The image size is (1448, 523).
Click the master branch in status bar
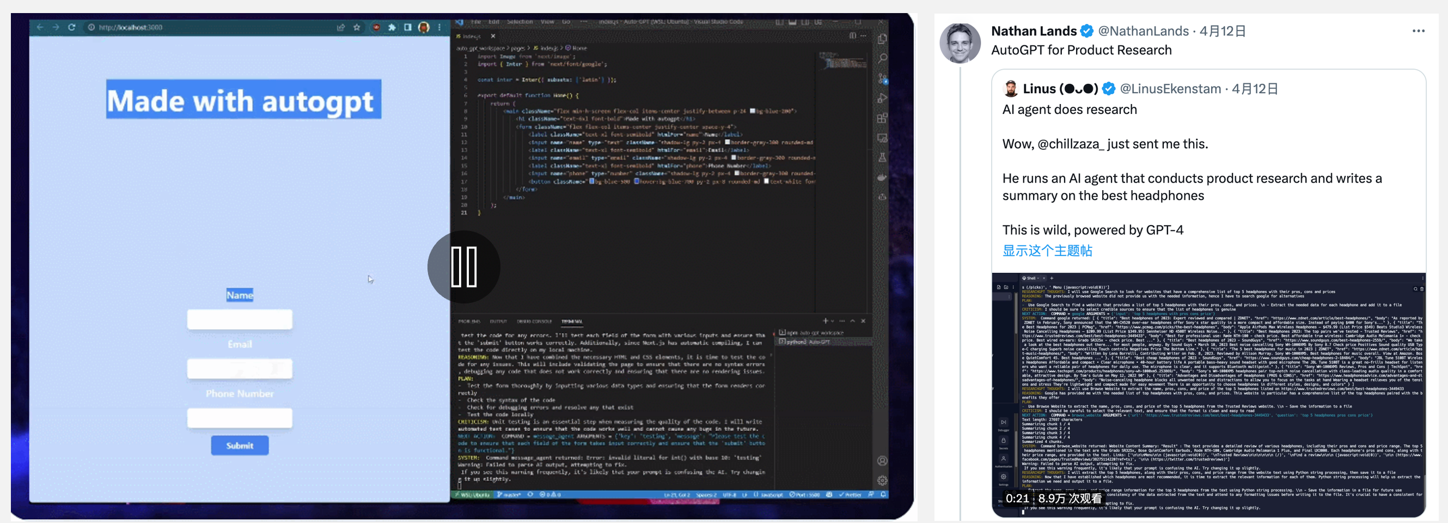509,495
